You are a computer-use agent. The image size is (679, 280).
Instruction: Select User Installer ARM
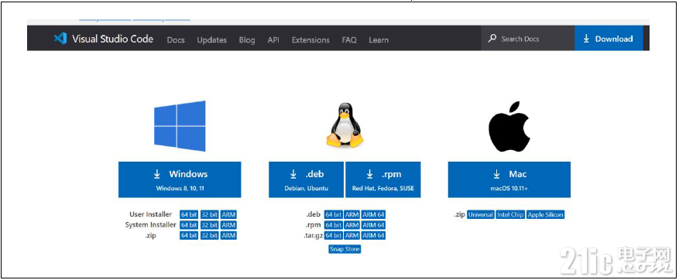coord(228,215)
